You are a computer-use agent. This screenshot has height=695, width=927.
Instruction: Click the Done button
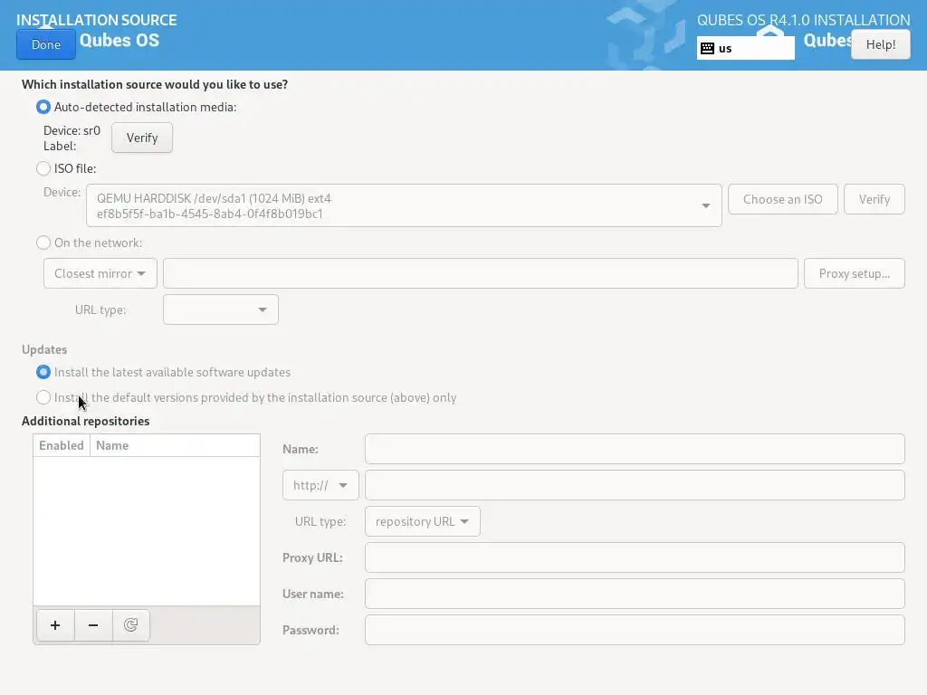[x=46, y=44]
